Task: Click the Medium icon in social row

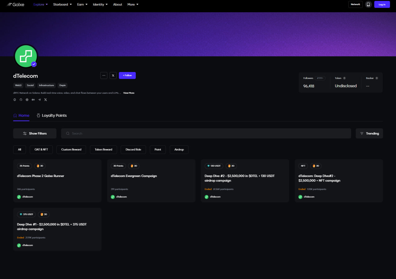Action: 33,100
